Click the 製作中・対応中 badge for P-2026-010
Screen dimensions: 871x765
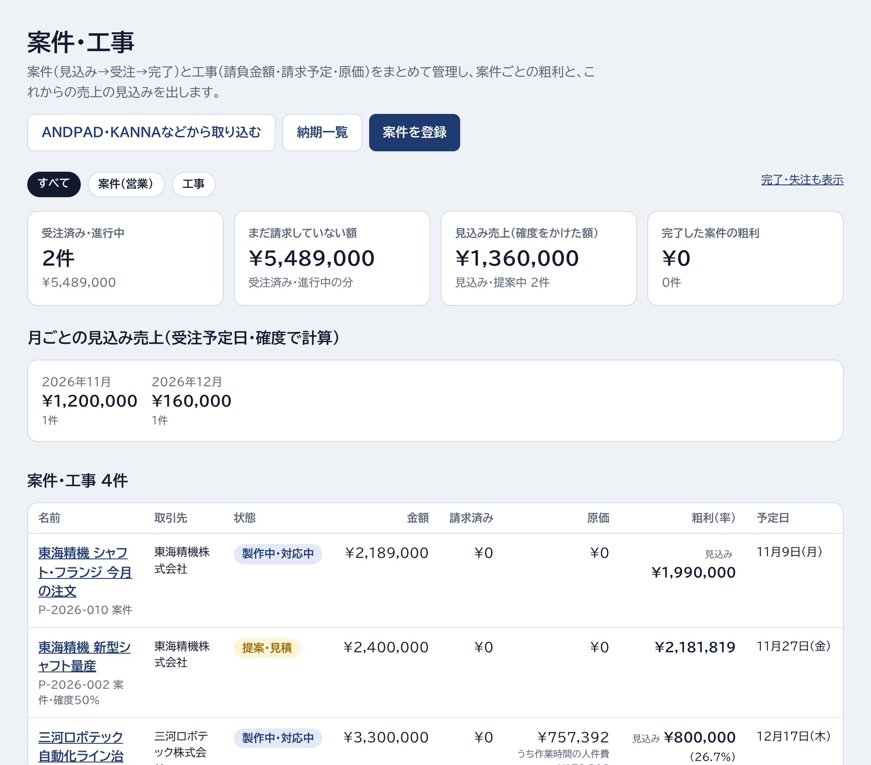[x=278, y=554]
